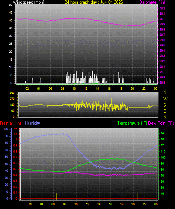The height and width of the screenshot is (209, 175).
Task: Click the 100 humidity axis value
Action: point(6,129)
